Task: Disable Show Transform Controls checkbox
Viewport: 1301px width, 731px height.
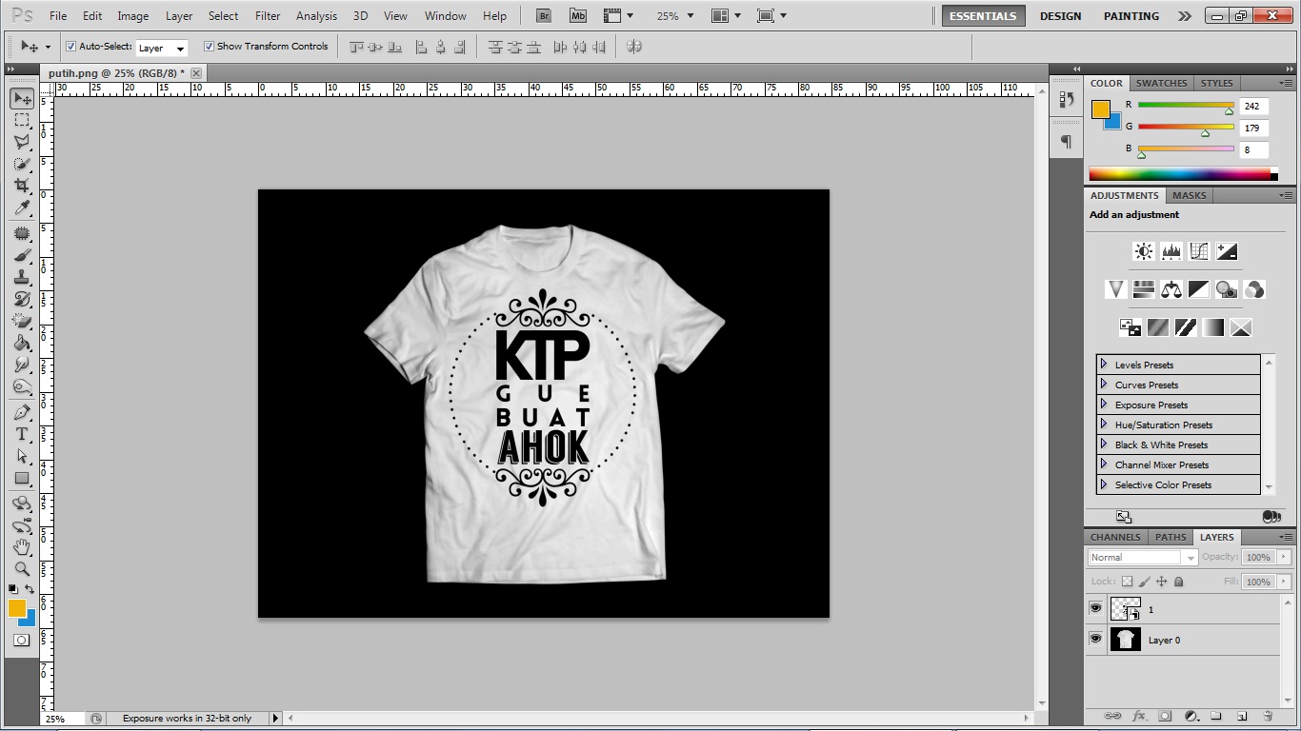Action: pyautogui.click(x=209, y=46)
